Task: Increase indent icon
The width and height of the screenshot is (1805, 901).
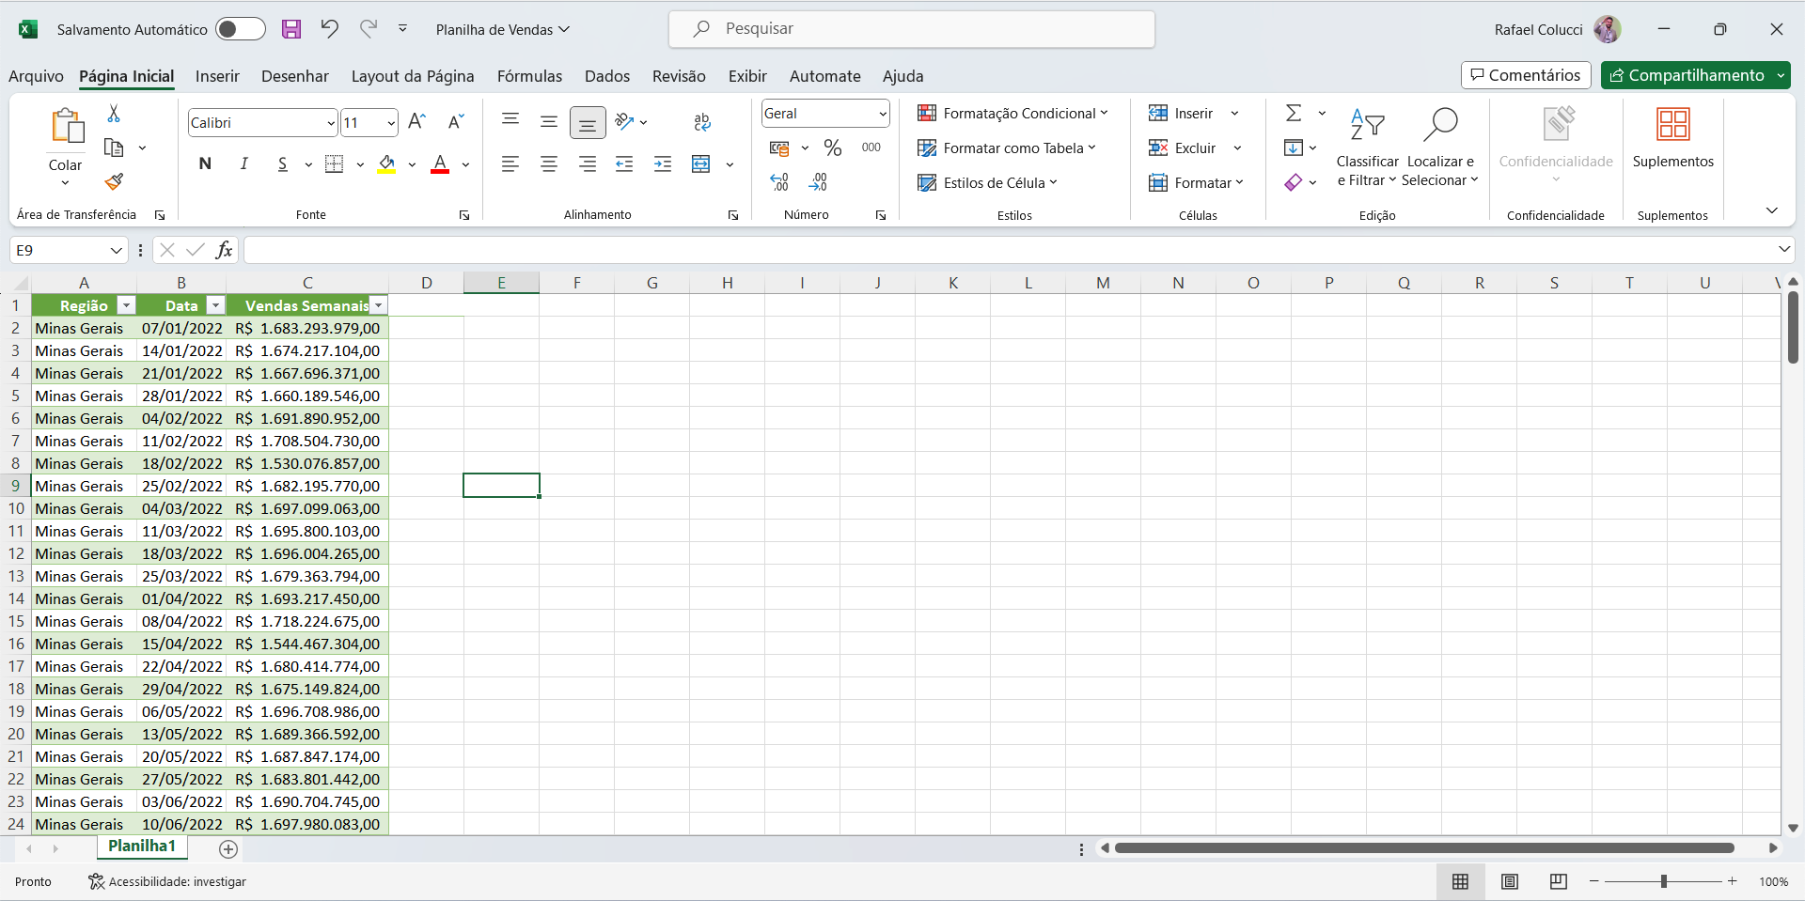Action: pos(663,164)
